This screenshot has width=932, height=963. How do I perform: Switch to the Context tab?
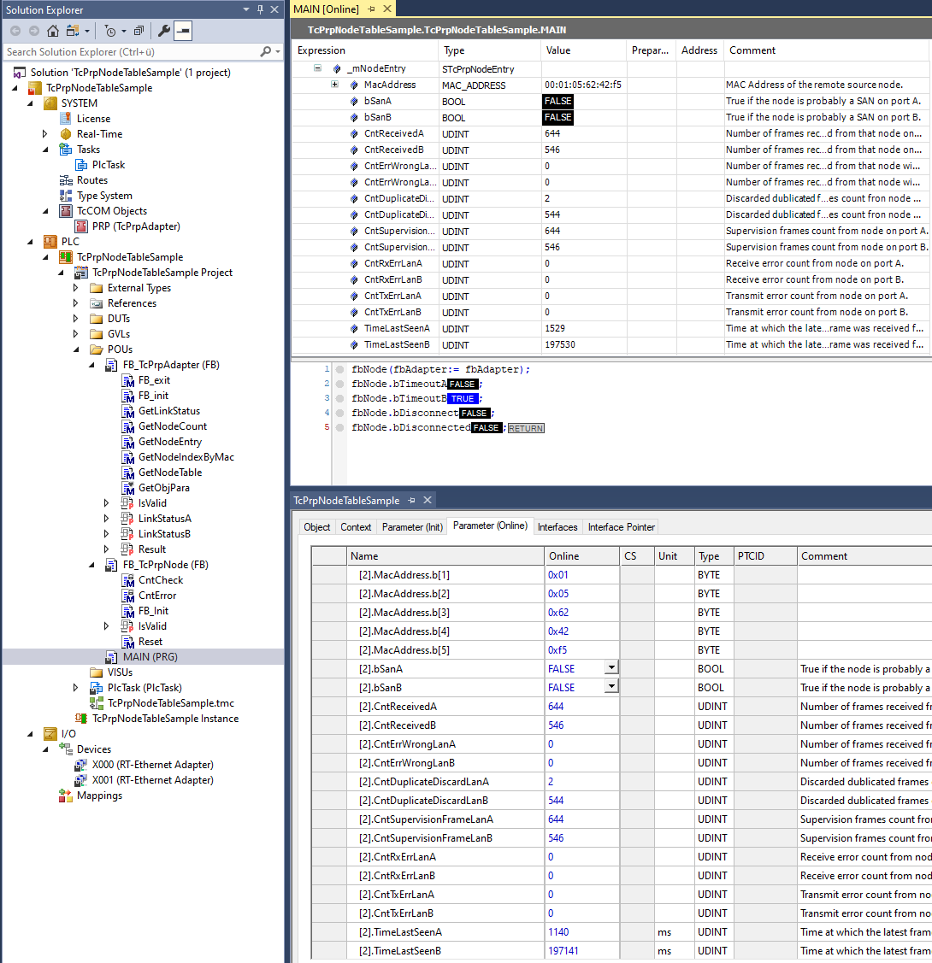356,527
